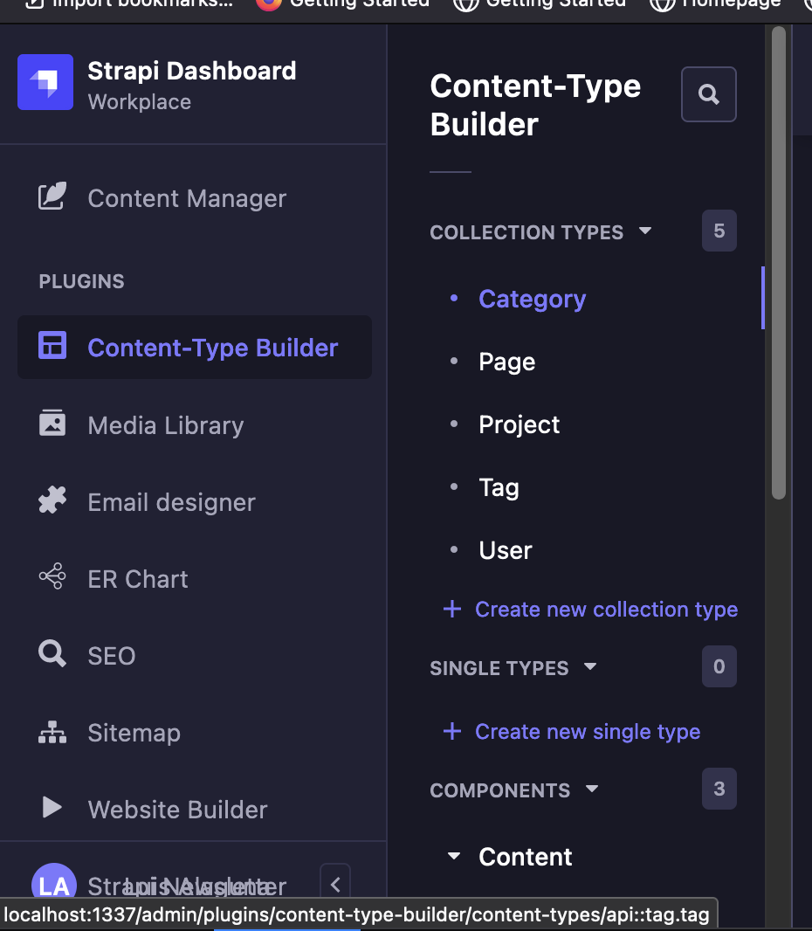Select the Tag collection type
Image resolution: width=812 pixels, height=931 pixels.
coord(499,487)
